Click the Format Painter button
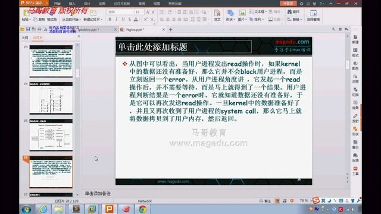Screen dimensions: 381x214 click(x=52, y=20)
